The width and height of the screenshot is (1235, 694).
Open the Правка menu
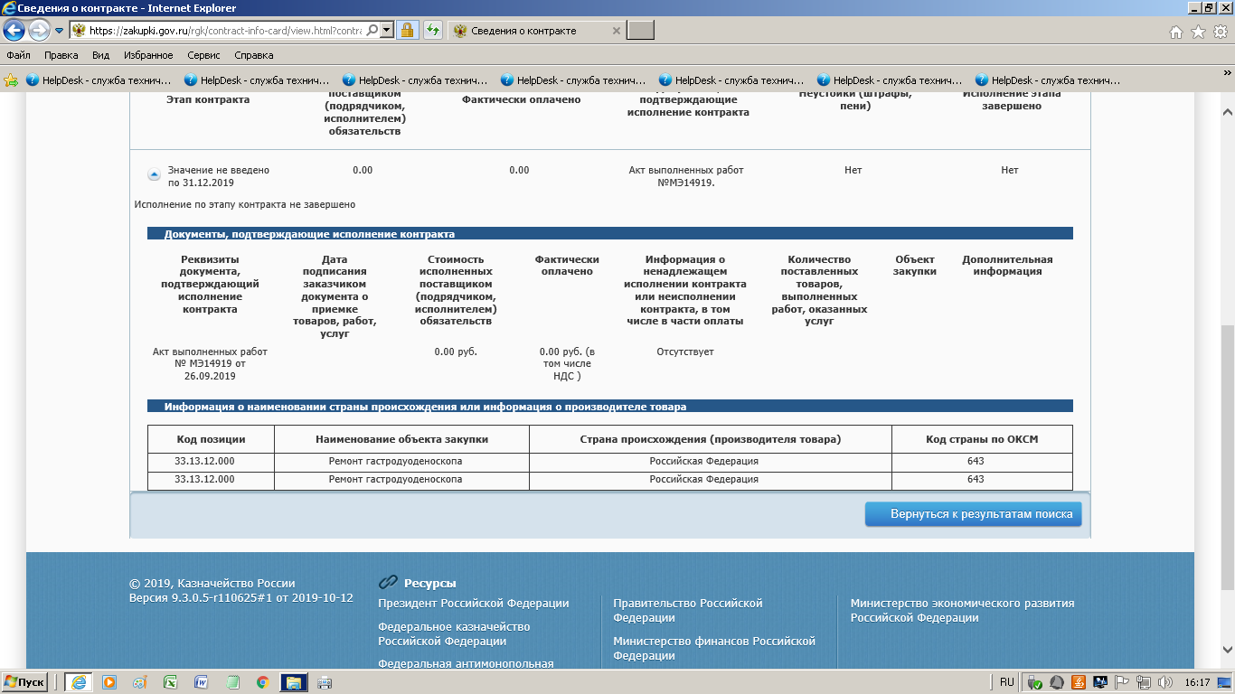coord(61,55)
